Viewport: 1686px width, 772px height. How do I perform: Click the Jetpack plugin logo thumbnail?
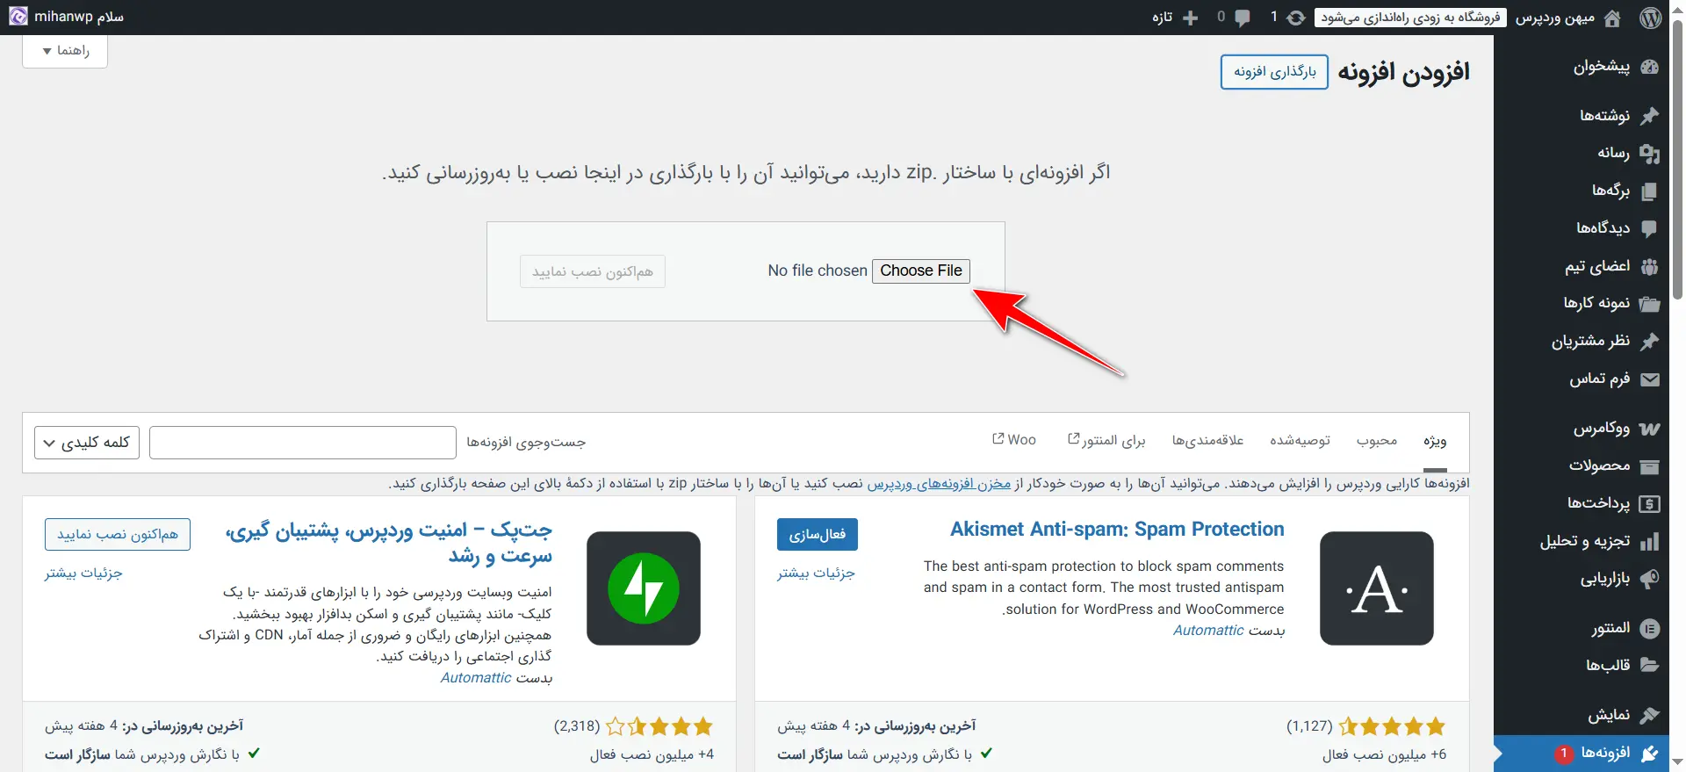[x=644, y=588]
